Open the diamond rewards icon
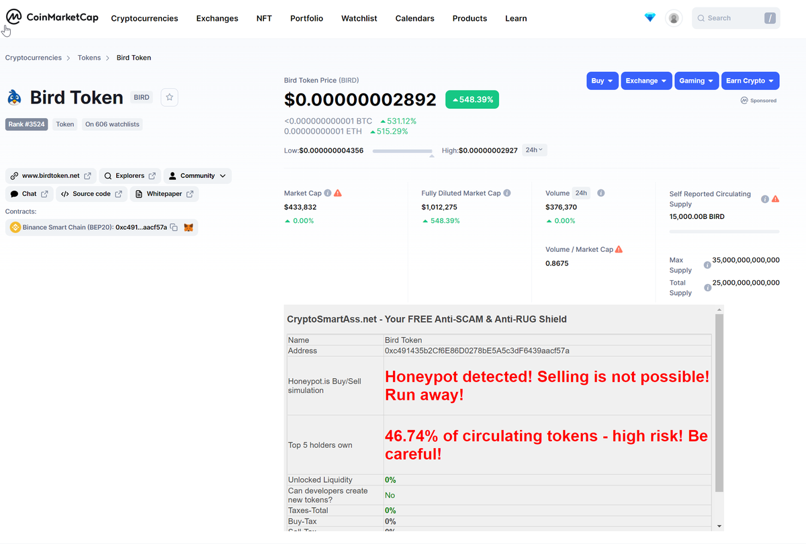The image size is (806, 544). 650,17
